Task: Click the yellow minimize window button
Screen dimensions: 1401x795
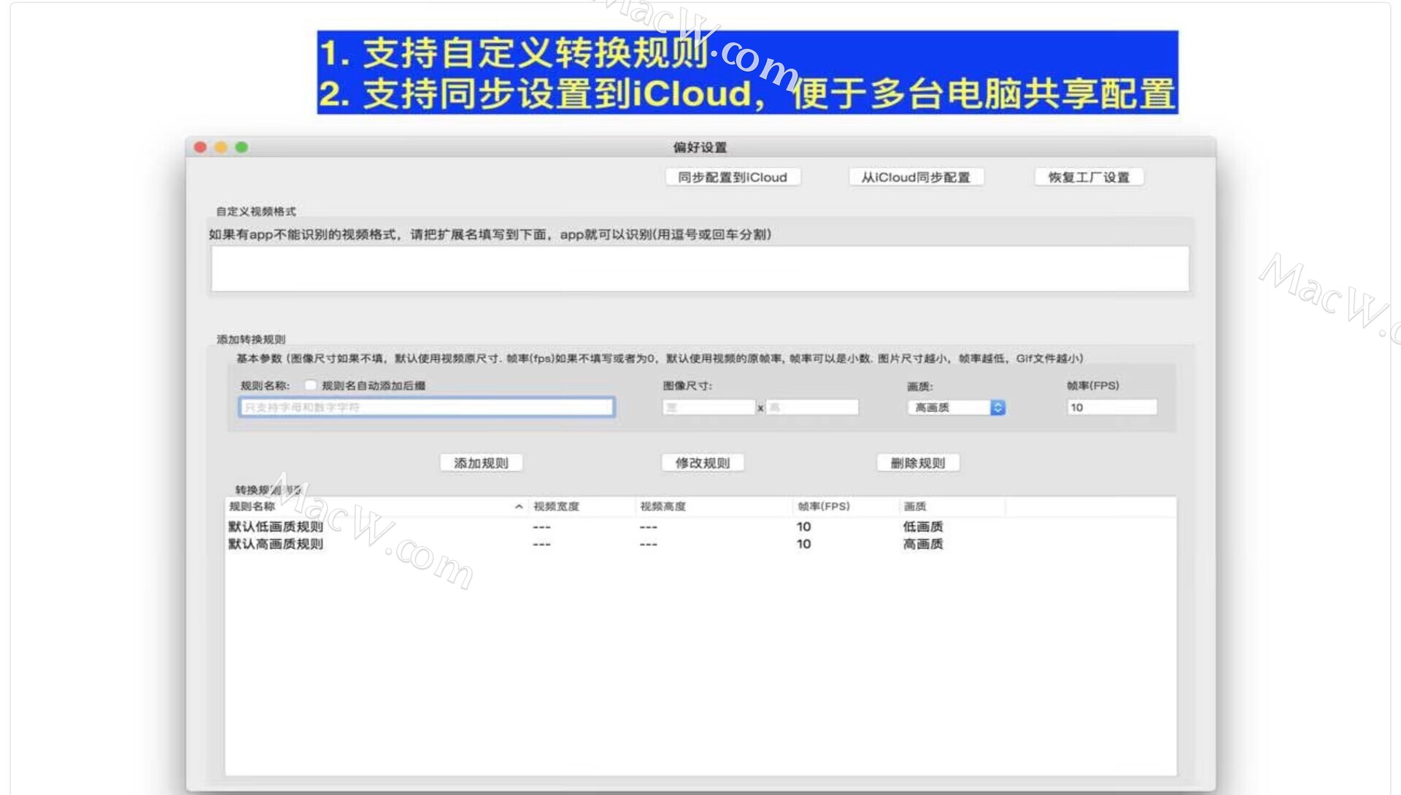Action: [221, 147]
